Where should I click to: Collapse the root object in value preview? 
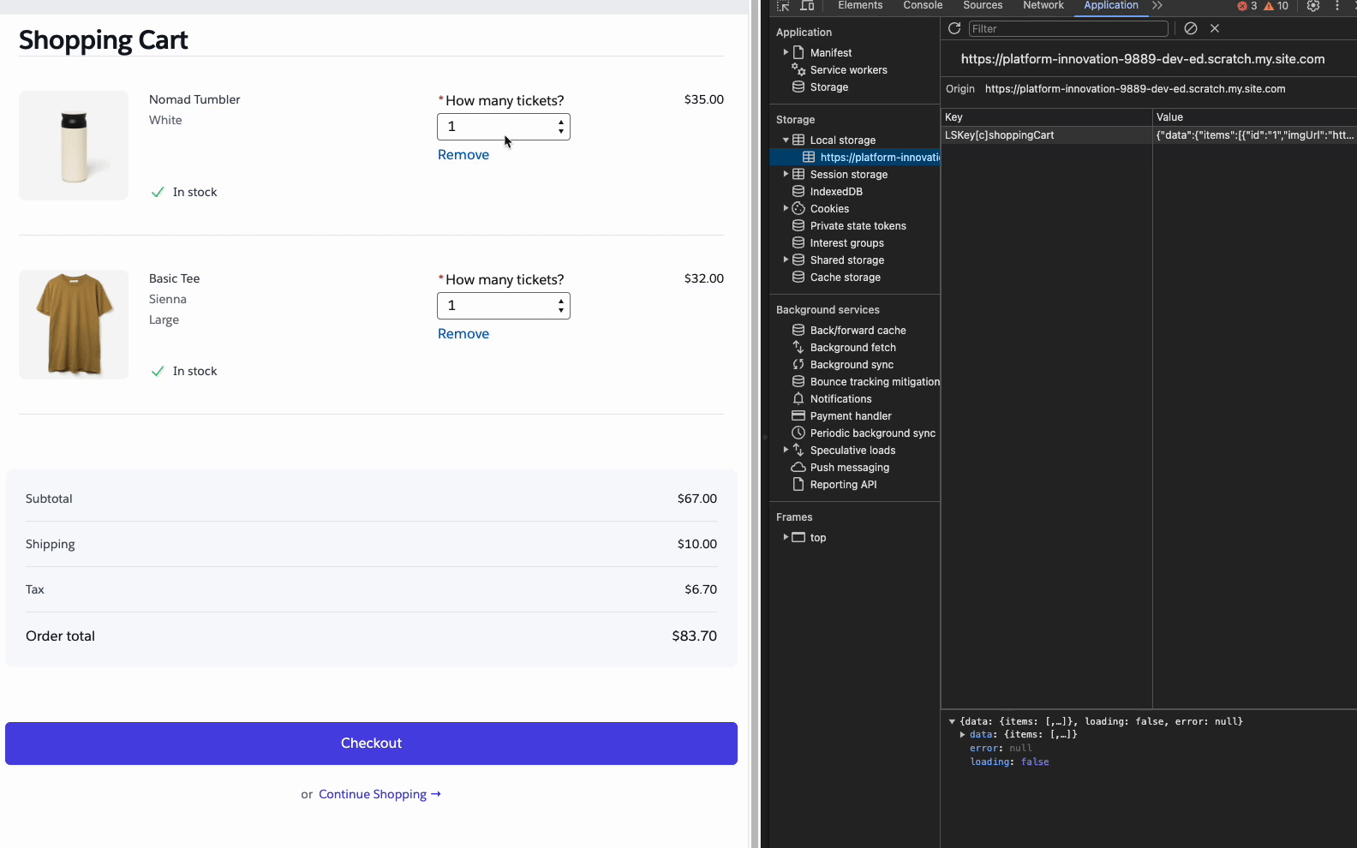tap(952, 722)
